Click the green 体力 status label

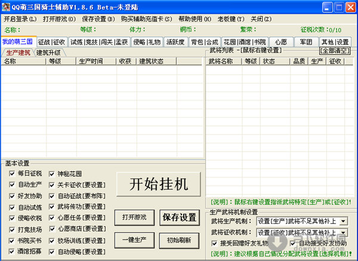137,29
